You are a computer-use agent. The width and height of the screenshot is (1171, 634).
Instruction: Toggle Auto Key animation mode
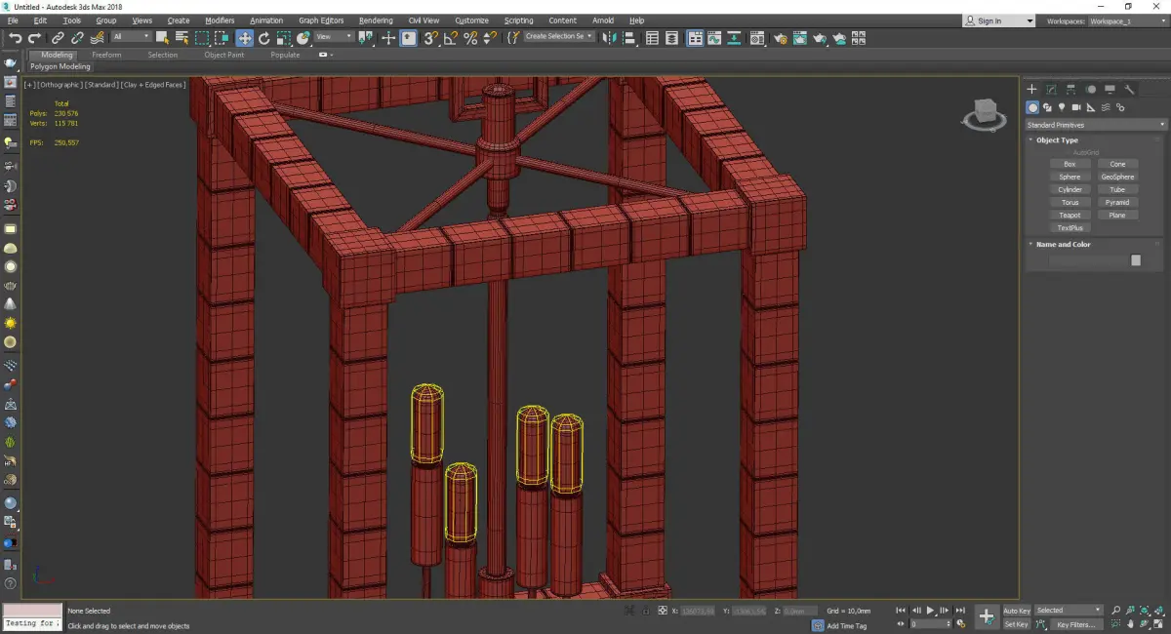pyautogui.click(x=1016, y=611)
